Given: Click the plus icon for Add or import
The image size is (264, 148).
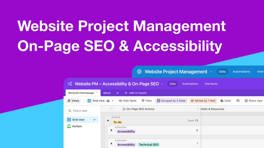Looking at the screenshot, I should [x=126, y=93].
